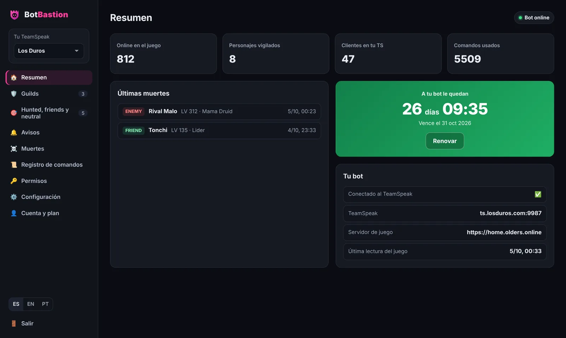Click the green checkmark in Conectado al TeamSpeak

(538, 194)
